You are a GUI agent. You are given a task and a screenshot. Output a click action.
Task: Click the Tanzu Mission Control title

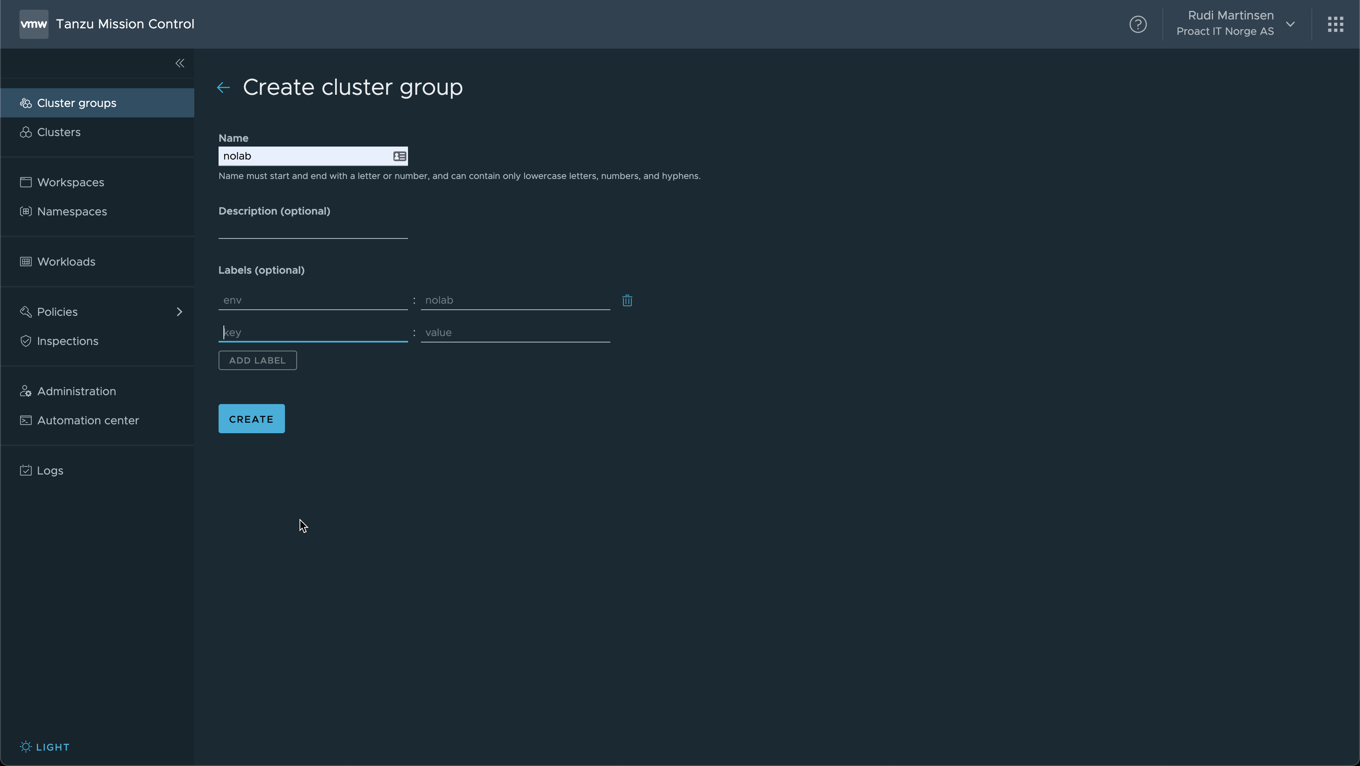(x=125, y=24)
